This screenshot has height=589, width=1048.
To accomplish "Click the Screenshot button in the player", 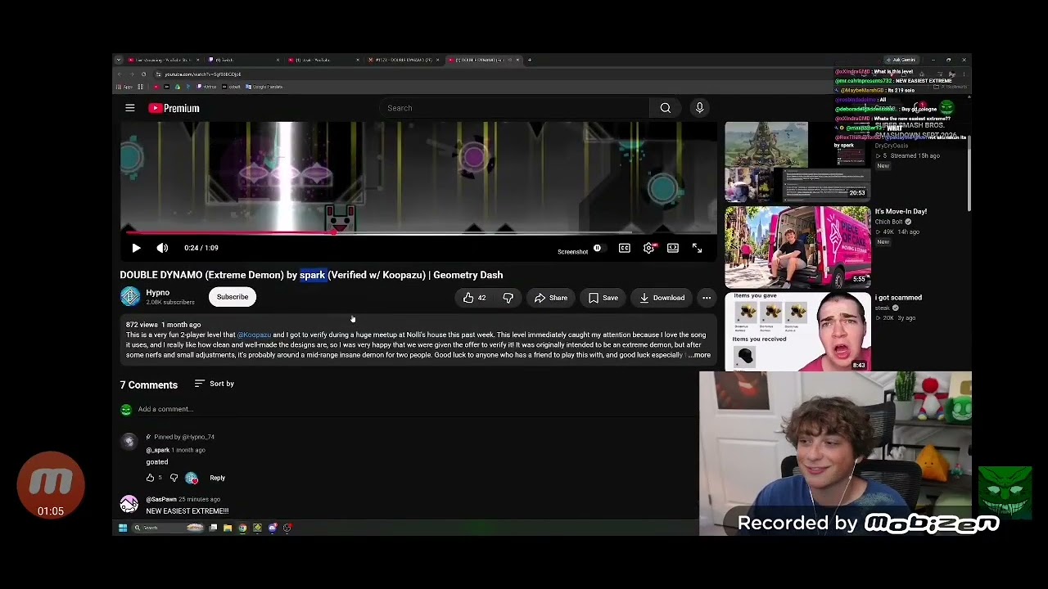I will tap(572, 252).
